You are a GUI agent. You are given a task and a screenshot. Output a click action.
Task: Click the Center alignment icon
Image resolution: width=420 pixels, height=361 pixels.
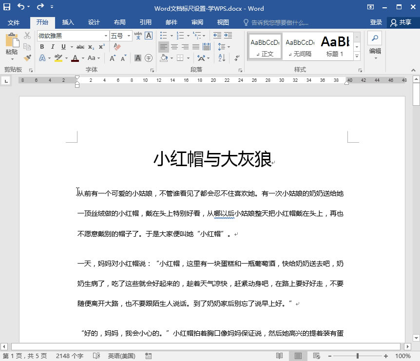click(174, 47)
